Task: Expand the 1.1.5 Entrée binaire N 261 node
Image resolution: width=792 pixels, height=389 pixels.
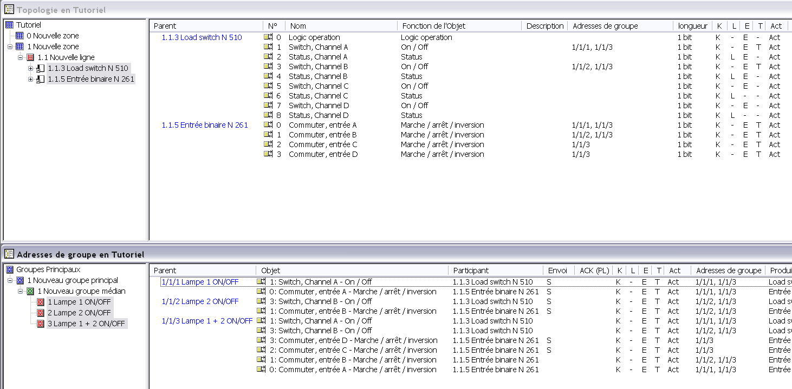Action: 31,79
